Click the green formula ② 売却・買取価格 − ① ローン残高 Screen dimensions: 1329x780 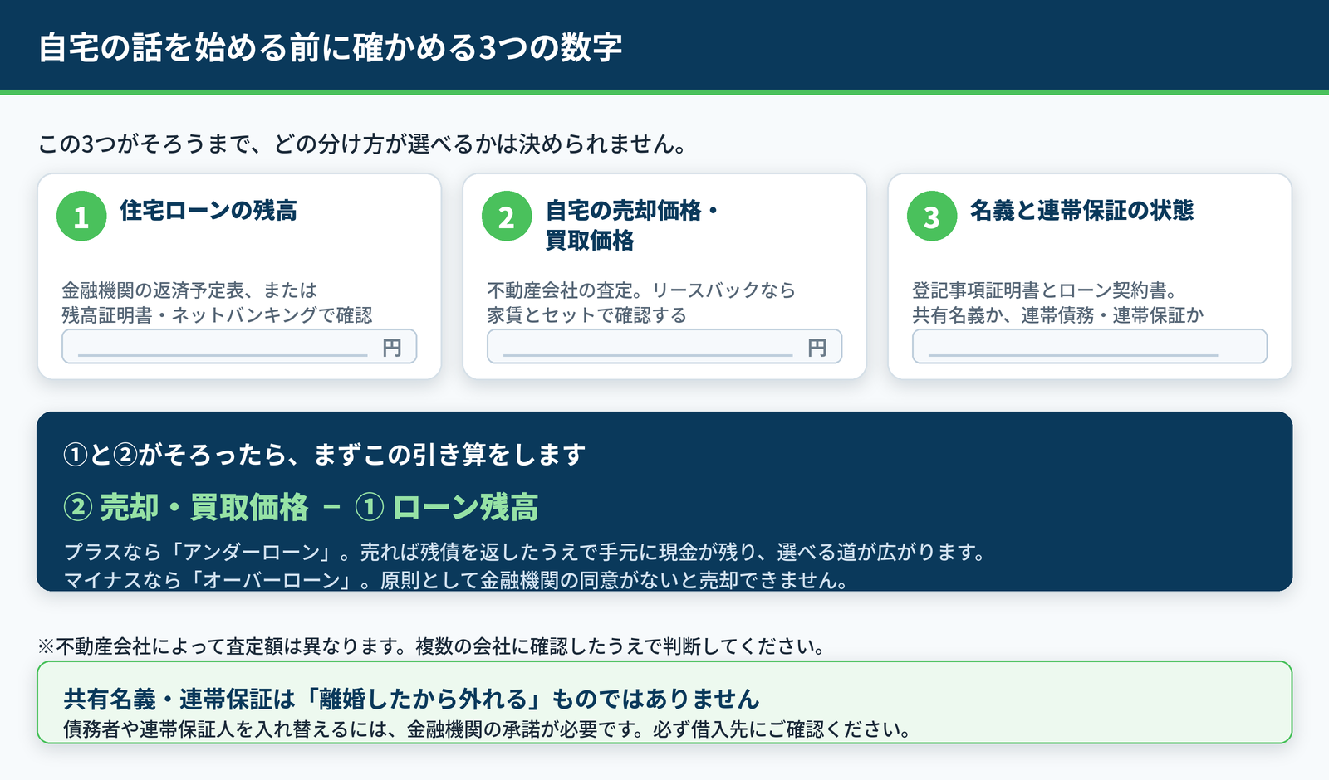click(302, 507)
